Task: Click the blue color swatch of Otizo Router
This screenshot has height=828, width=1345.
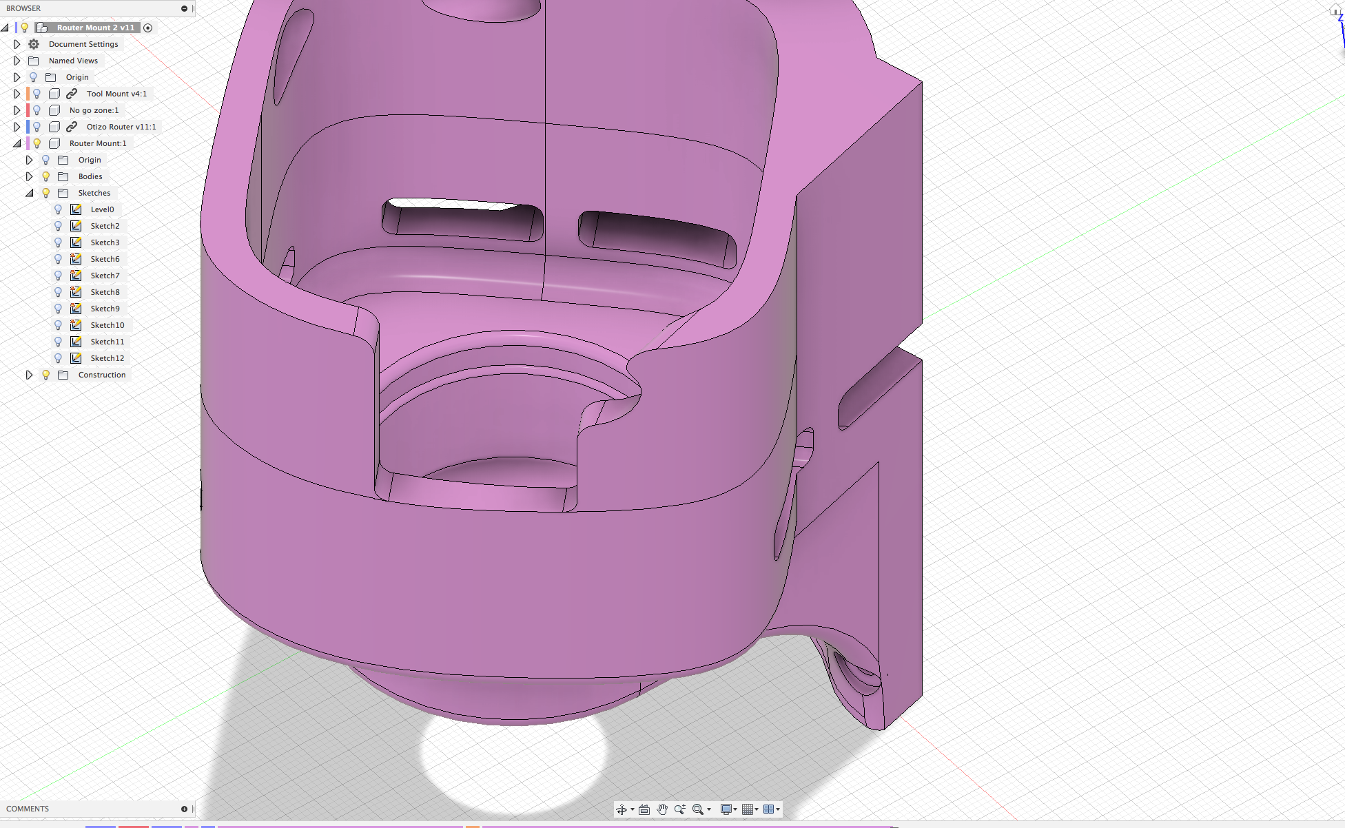Action: [x=28, y=127]
